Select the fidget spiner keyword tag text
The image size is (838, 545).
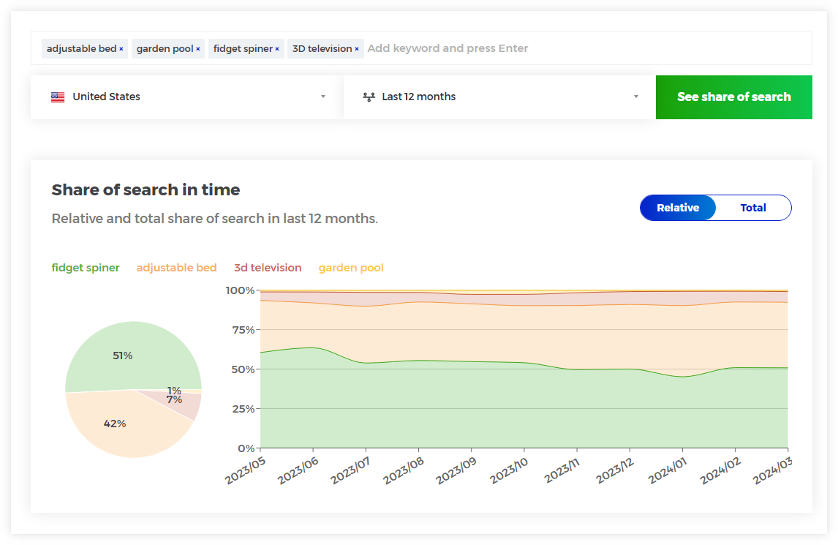244,49
